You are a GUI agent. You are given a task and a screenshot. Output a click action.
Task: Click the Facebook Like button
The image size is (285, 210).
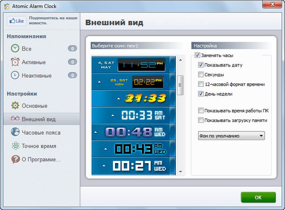(17, 21)
